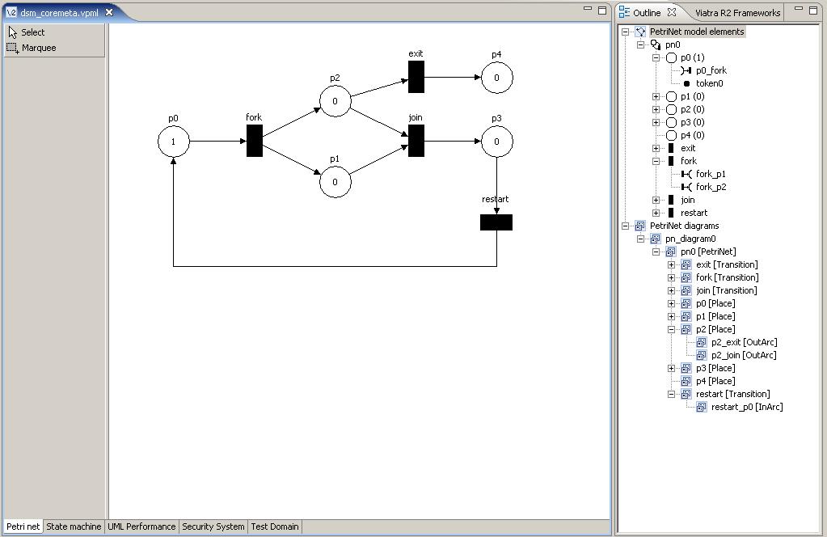The image size is (827, 537).
Task: Expand the restart node in model elements
Action: (656, 214)
